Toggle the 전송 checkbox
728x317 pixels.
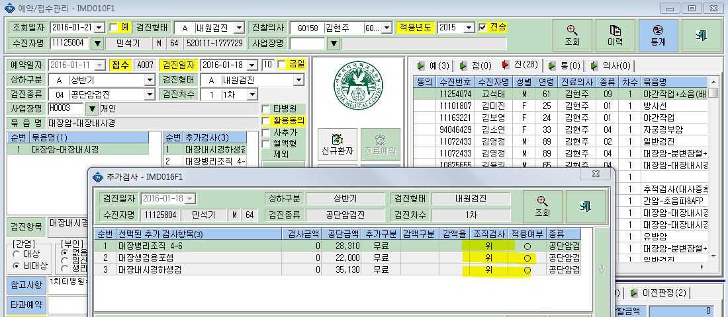[483, 27]
